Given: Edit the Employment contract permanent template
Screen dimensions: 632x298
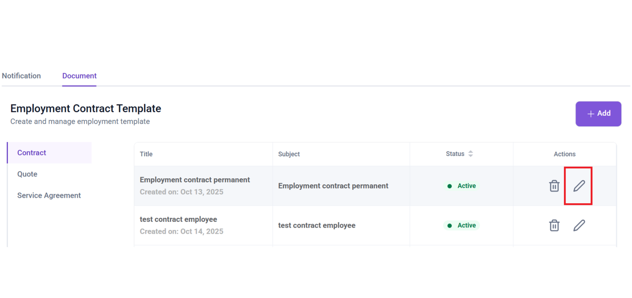Looking at the screenshot, I should click(579, 186).
